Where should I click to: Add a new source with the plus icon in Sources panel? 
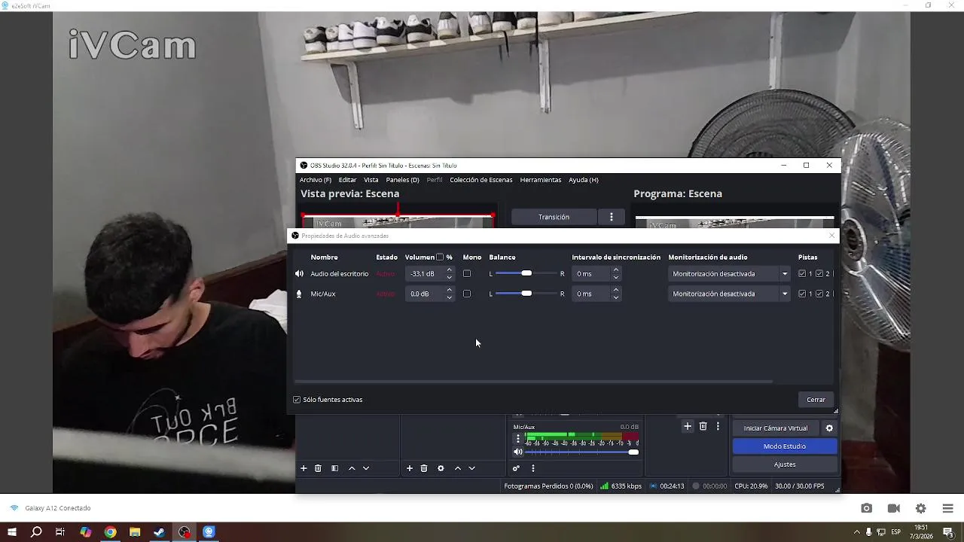click(410, 468)
